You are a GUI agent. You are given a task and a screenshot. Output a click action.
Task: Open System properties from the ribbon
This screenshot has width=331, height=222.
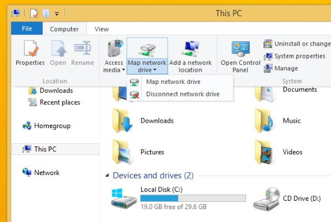click(295, 56)
